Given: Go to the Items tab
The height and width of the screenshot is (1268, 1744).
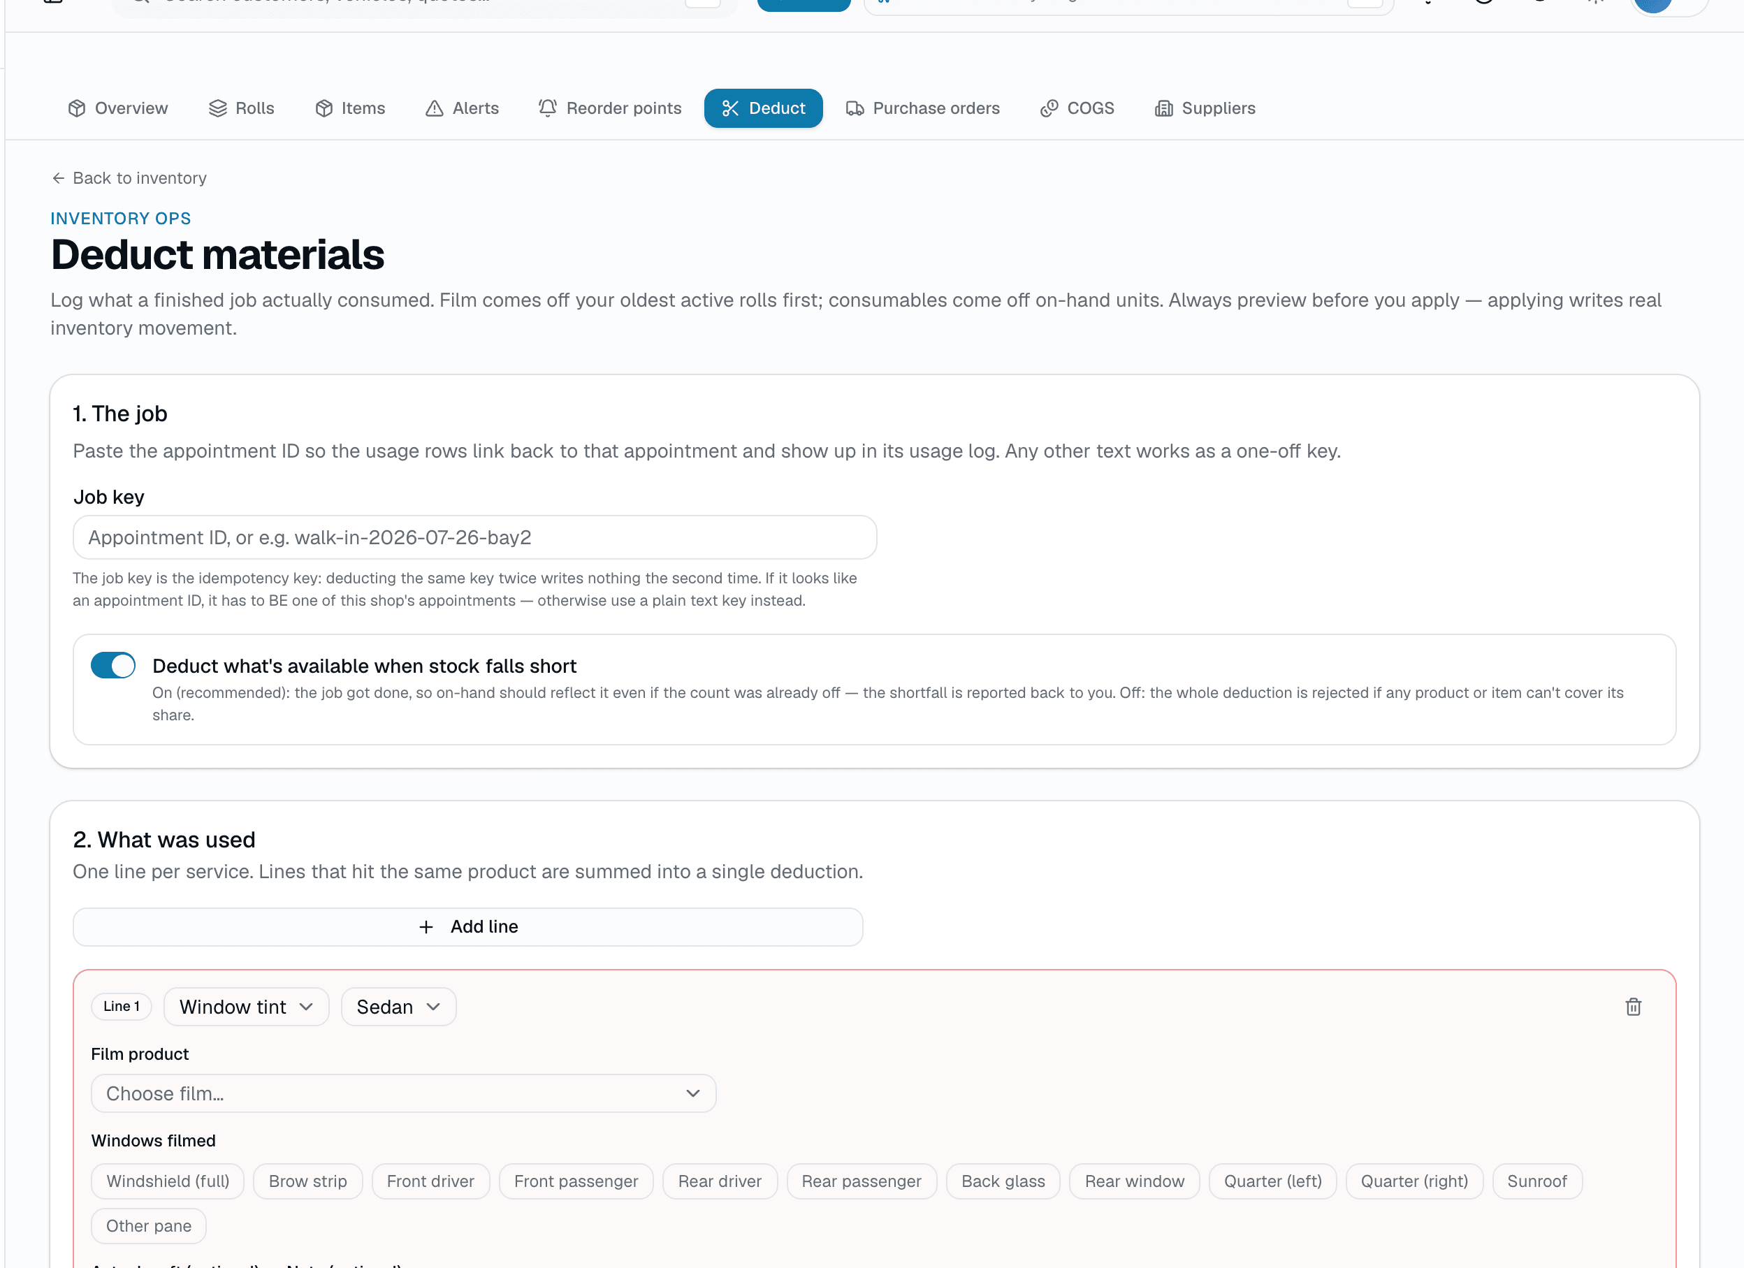Looking at the screenshot, I should 350,108.
